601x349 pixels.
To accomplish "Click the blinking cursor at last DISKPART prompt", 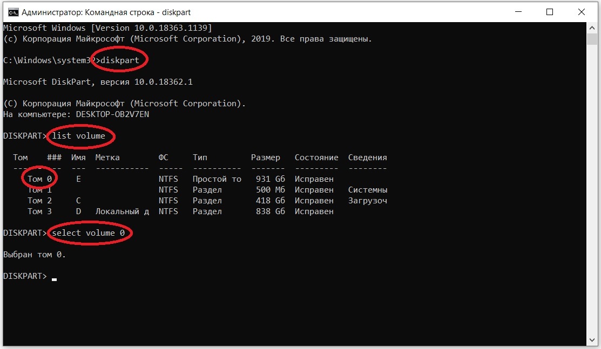I will coord(55,279).
